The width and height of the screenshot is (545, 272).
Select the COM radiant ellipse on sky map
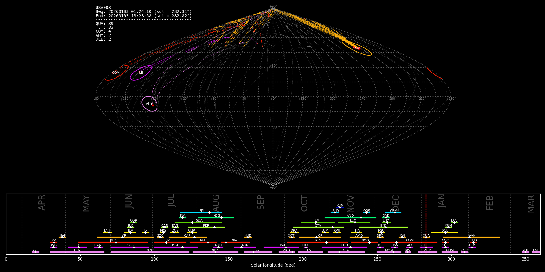pos(116,73)
